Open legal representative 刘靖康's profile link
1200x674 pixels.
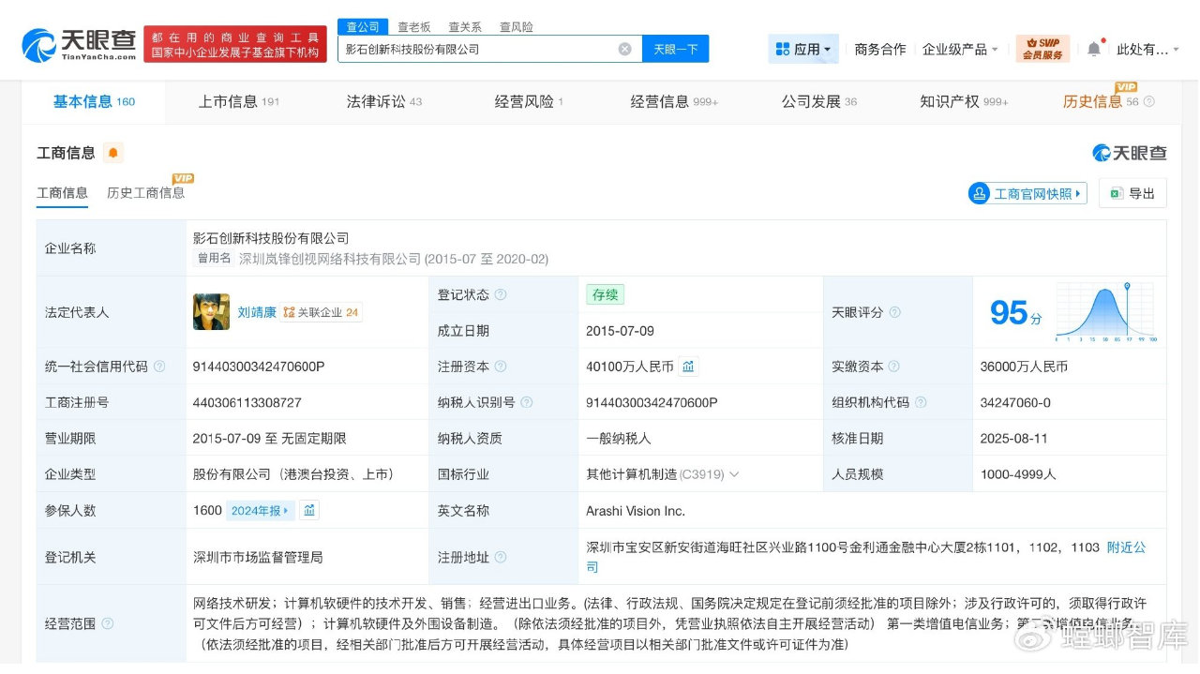(x=259, y=312)
